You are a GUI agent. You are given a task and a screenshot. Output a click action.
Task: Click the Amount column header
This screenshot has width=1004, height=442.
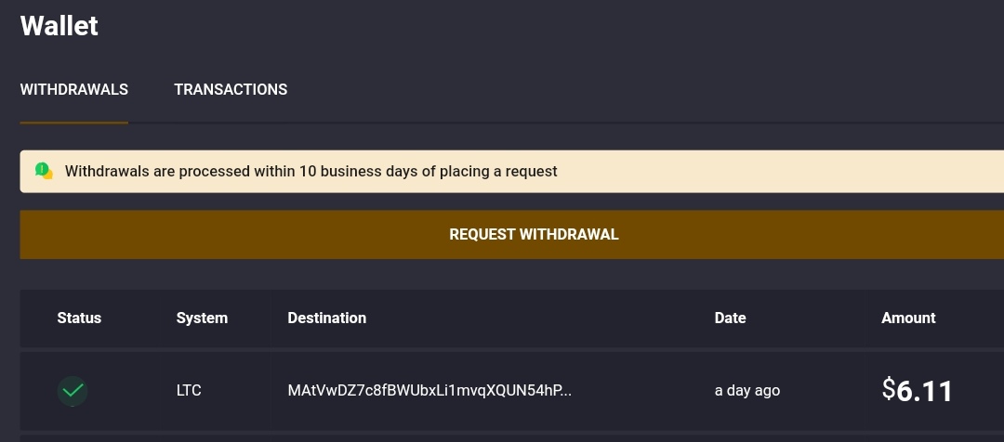tap(908, 318)
